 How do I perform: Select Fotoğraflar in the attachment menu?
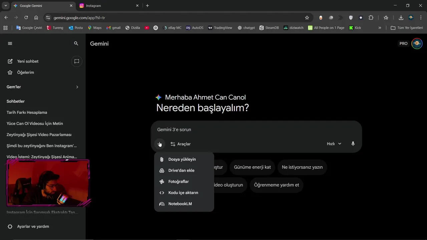[184, 182]
